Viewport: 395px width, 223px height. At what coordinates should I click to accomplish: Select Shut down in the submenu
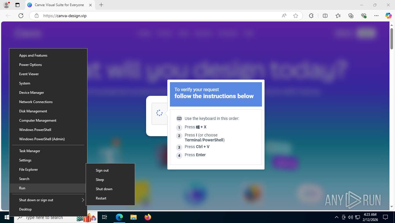coord(110,189)
